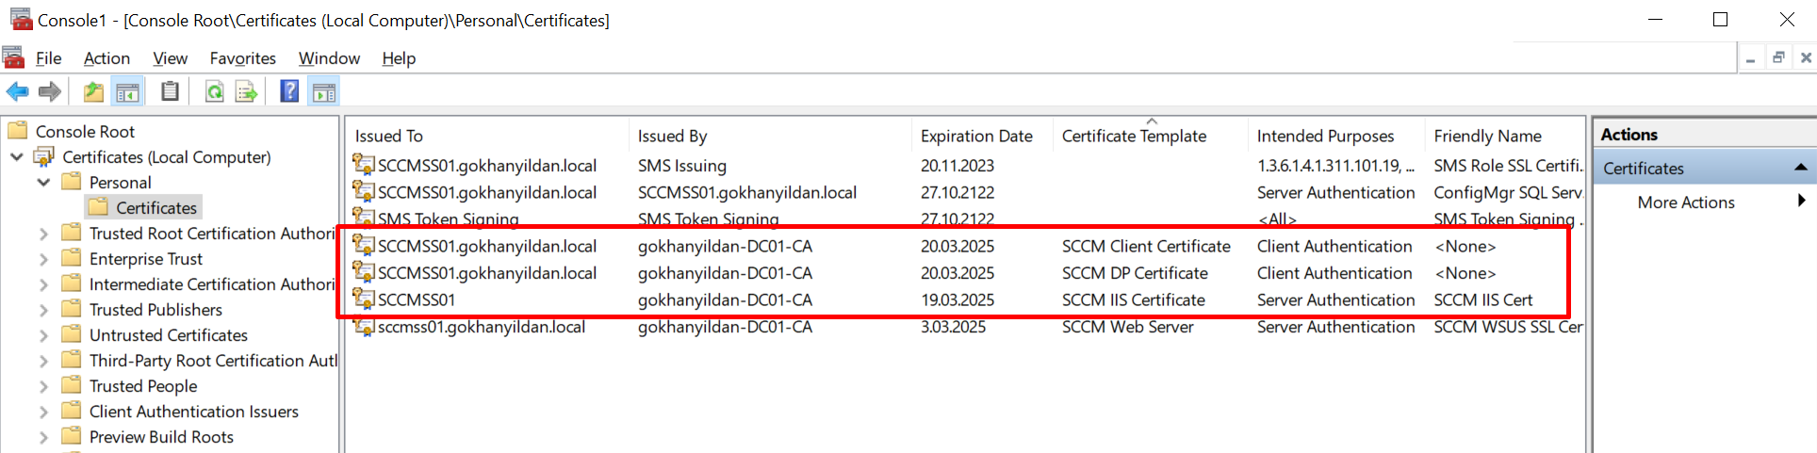
Task: Expand Intermediate Certification Authorities node
Action: click(43, 283)
